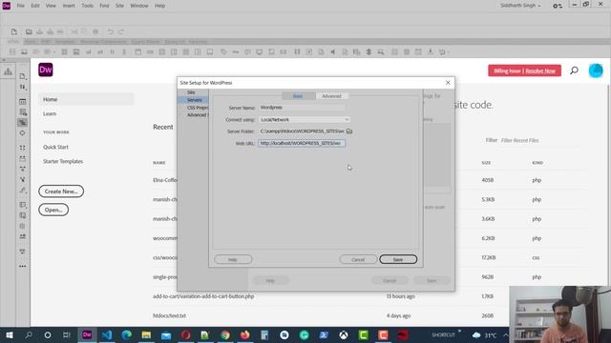Switch to the Basic tab in the server dialog
The image size is (611, 343).
click(298, 96)
